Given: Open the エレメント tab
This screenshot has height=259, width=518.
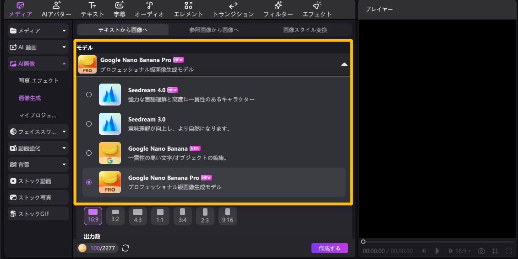Looking at the screenshot, I should click(188, 9).
